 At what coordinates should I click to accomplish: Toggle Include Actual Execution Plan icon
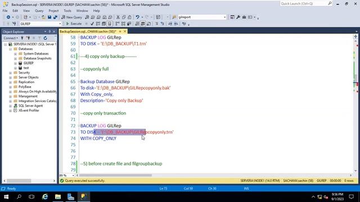click(118, 24)
